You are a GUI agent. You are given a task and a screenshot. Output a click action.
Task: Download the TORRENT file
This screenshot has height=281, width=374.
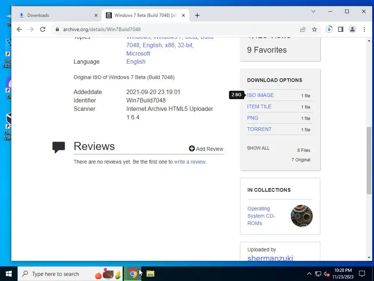point(259,129)
